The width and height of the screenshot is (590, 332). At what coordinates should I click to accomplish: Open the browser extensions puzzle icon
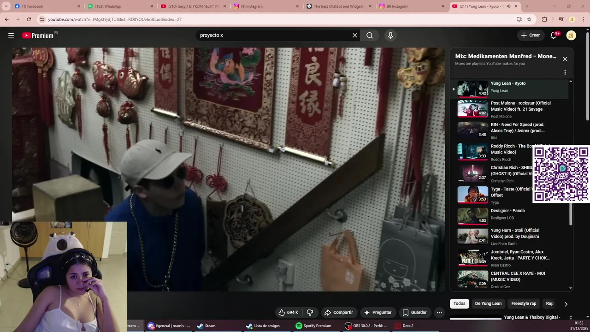pyautogui.click(x=545, y=19)
